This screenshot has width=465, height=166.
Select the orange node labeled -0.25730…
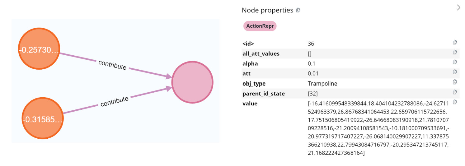coord(39,50)
